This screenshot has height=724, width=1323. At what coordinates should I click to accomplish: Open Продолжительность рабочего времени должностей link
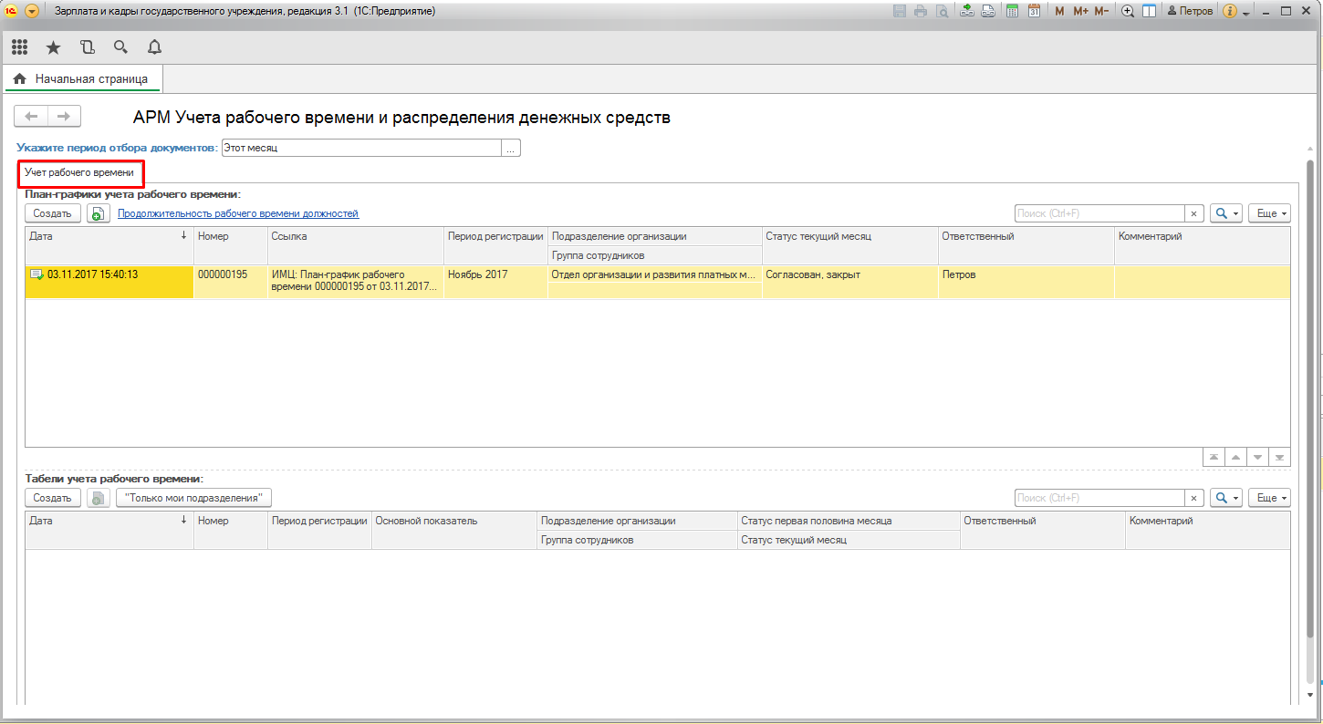point(238,213)
